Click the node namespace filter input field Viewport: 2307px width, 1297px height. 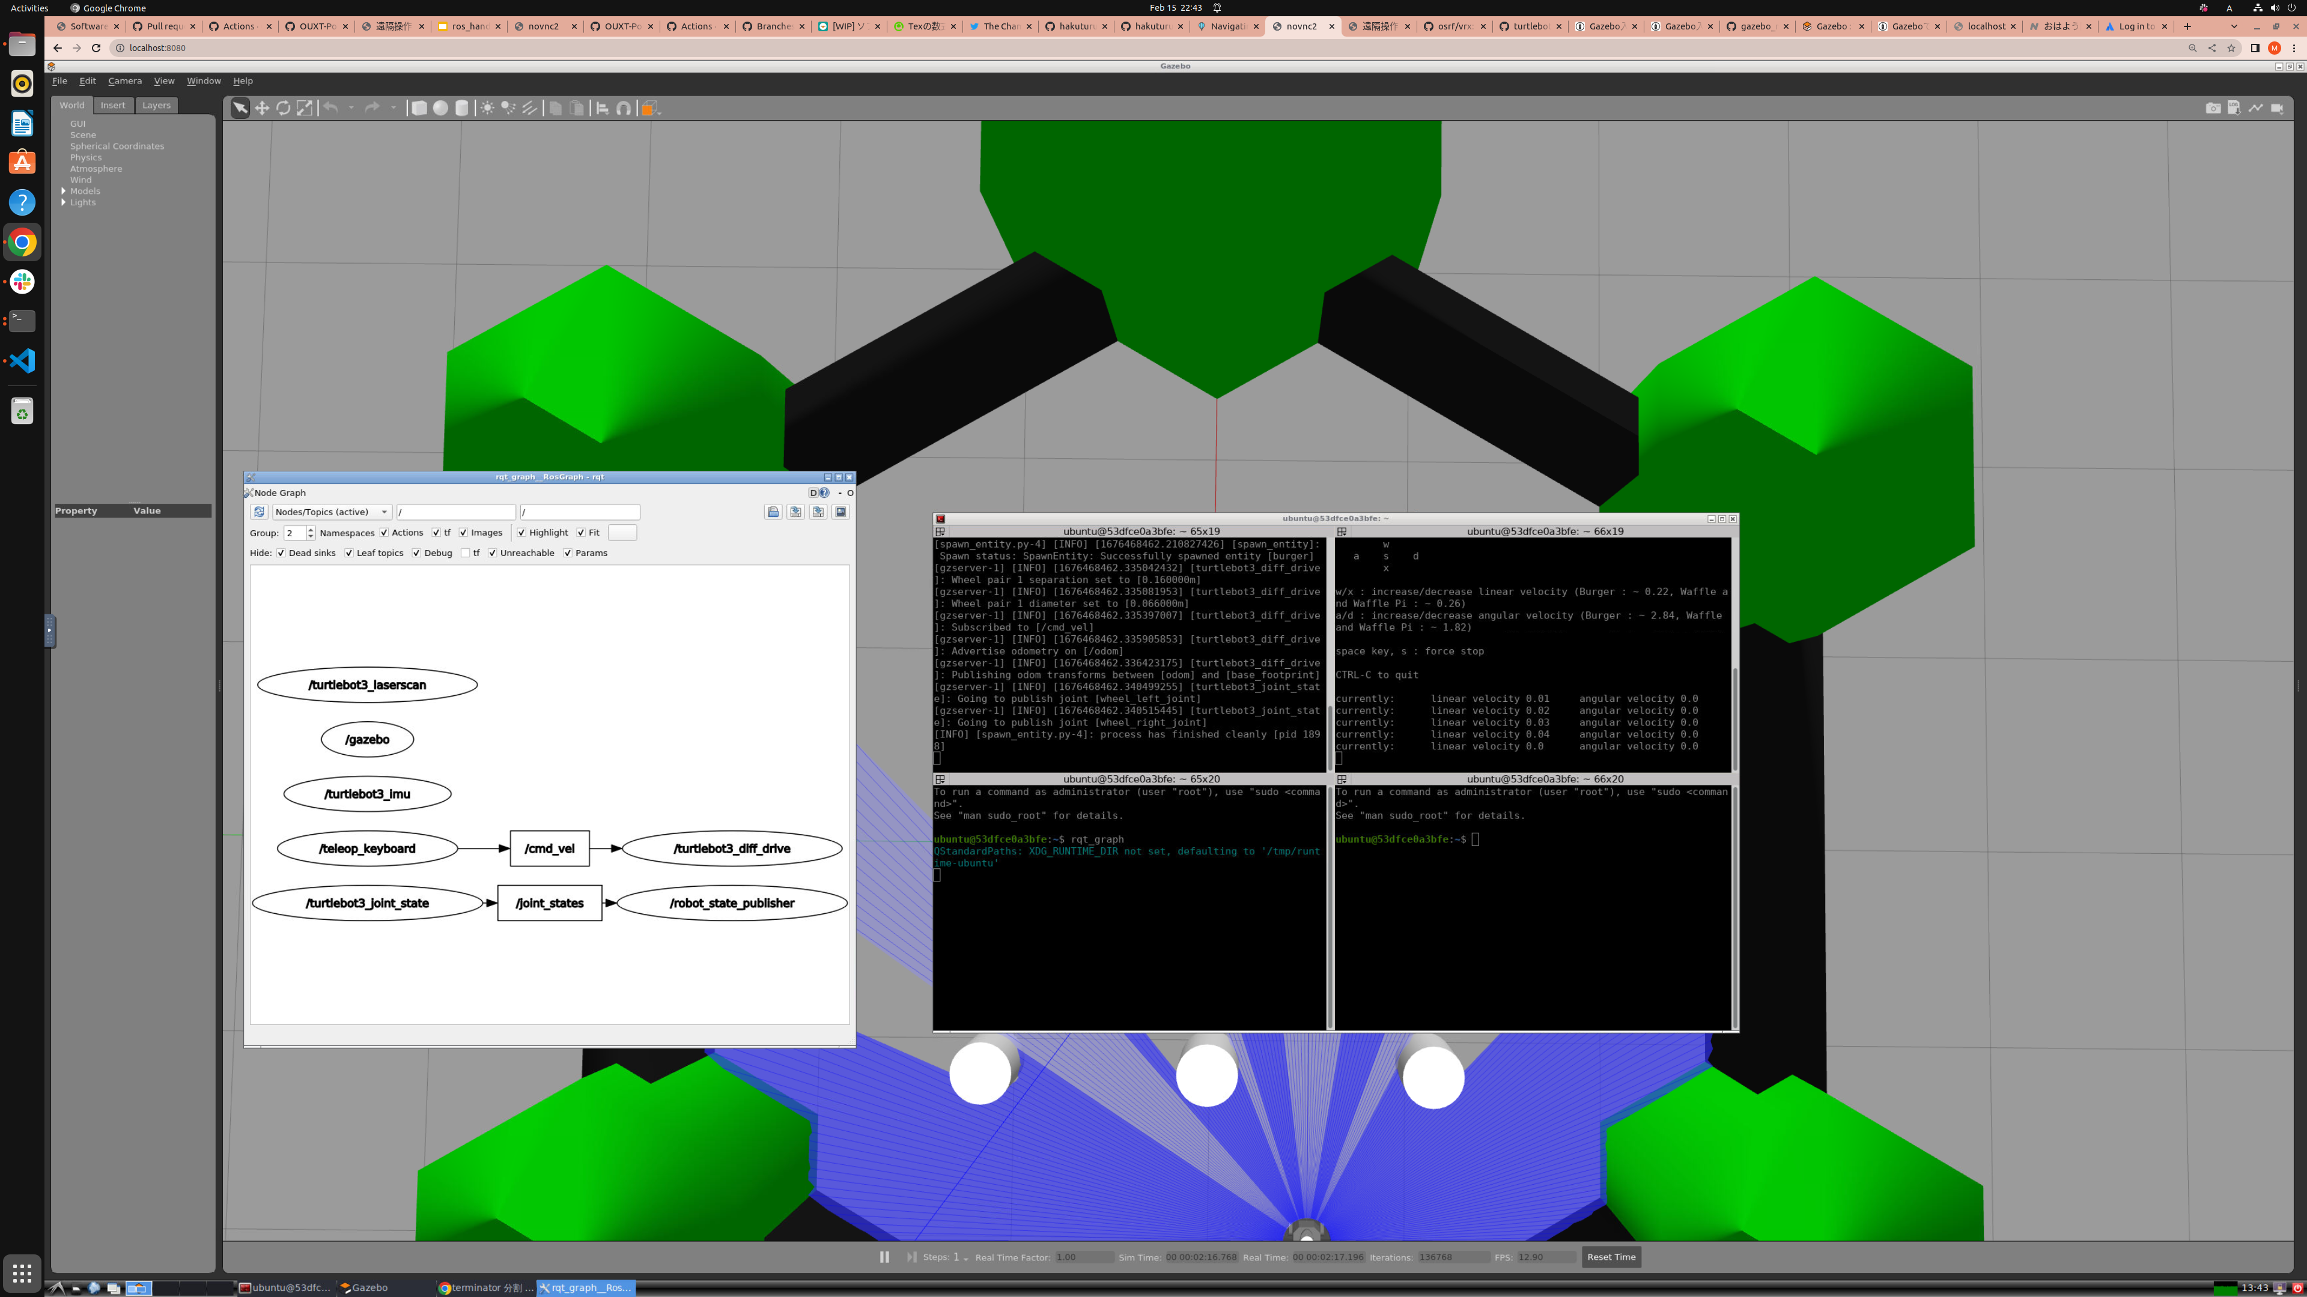(x=456, y=512)
